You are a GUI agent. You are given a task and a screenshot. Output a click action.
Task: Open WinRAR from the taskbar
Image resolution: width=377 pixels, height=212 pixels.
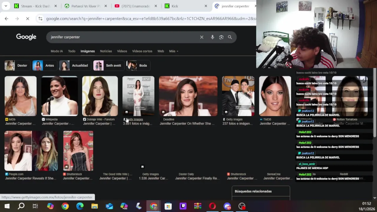[x=198, y=206]
